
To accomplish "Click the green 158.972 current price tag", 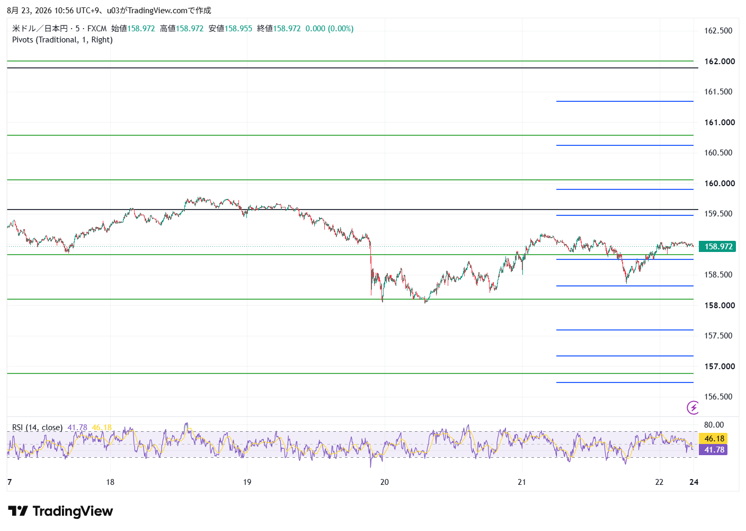I will point(718,247).
